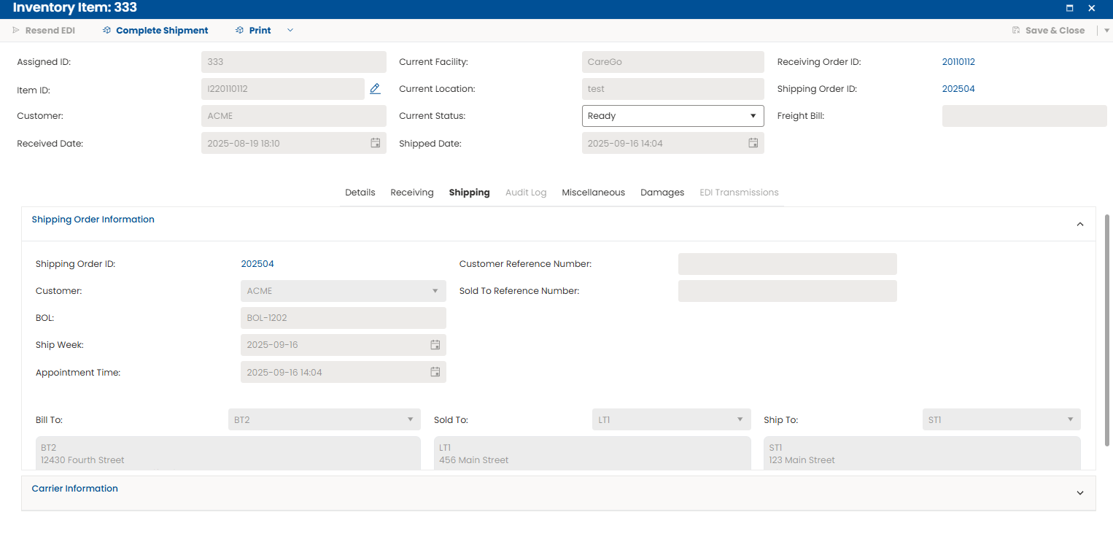Collapse the Shipping Order Information section
This screenshot has width=1113, height=547.
(1080, 224)
